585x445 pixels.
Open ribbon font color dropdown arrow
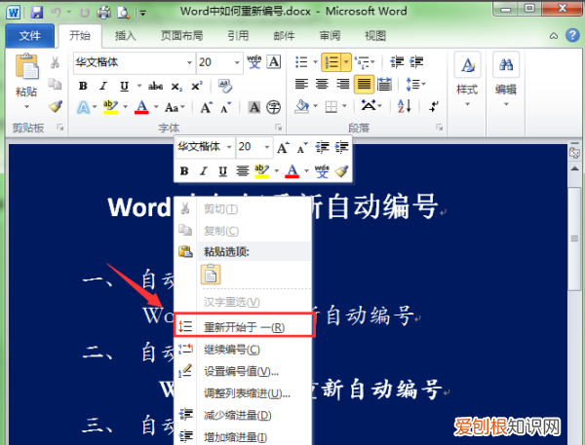click(x=156, y=107)
